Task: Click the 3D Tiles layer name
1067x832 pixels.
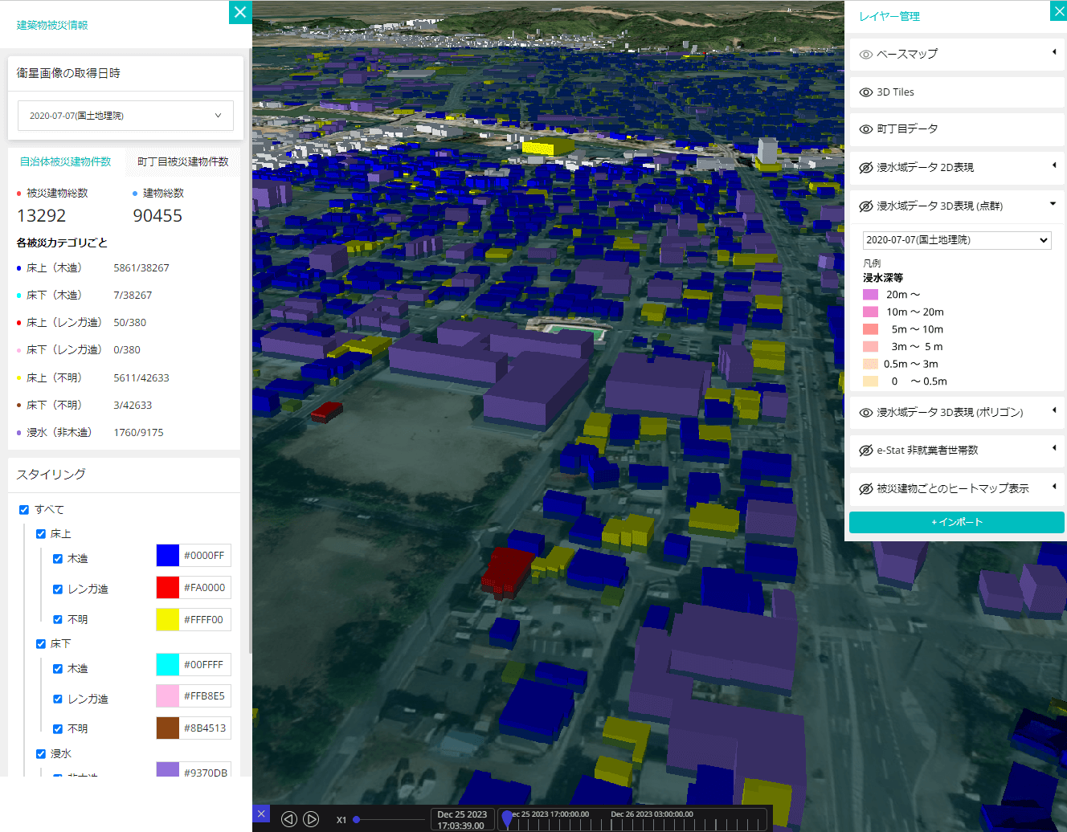Action: tap(895, 92)
